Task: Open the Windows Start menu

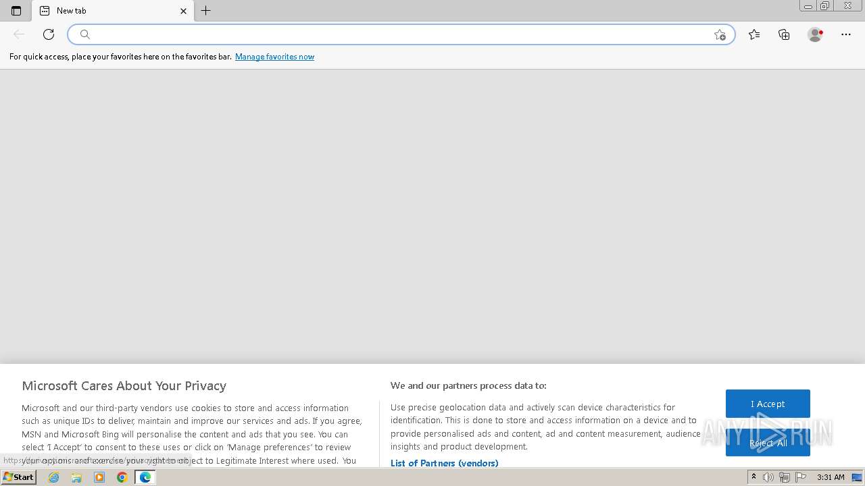Action: 19,477
